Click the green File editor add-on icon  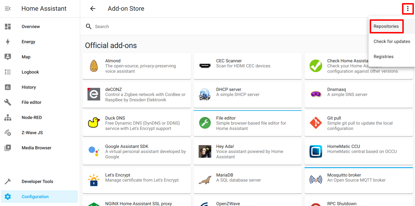tap(205, 123)
